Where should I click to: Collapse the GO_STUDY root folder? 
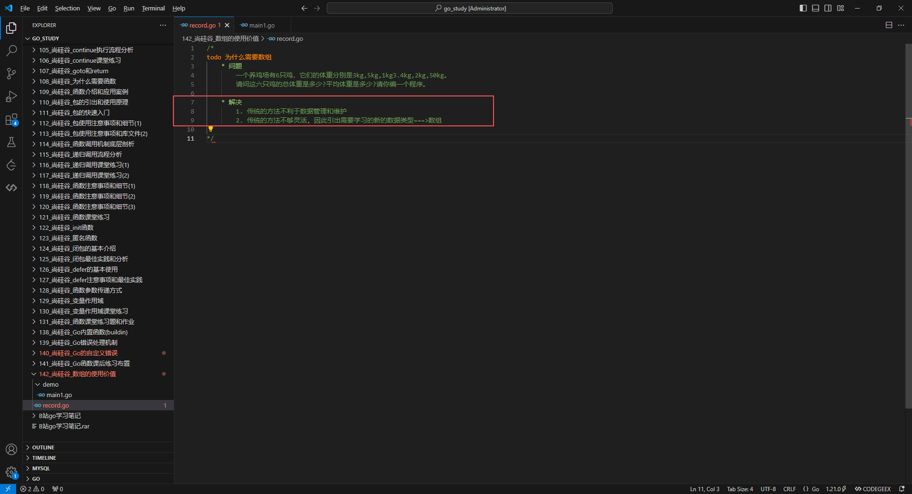(x=98, y=38)
